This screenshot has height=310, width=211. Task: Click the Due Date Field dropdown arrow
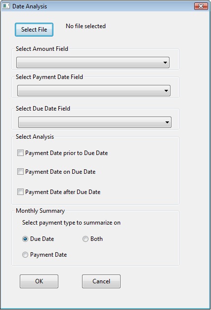[167, 122]
